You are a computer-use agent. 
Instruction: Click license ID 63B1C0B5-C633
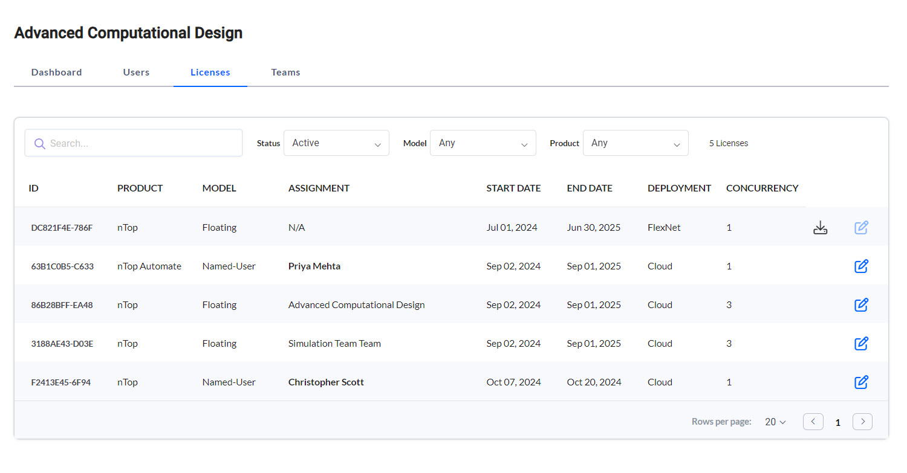click(62, 266)
